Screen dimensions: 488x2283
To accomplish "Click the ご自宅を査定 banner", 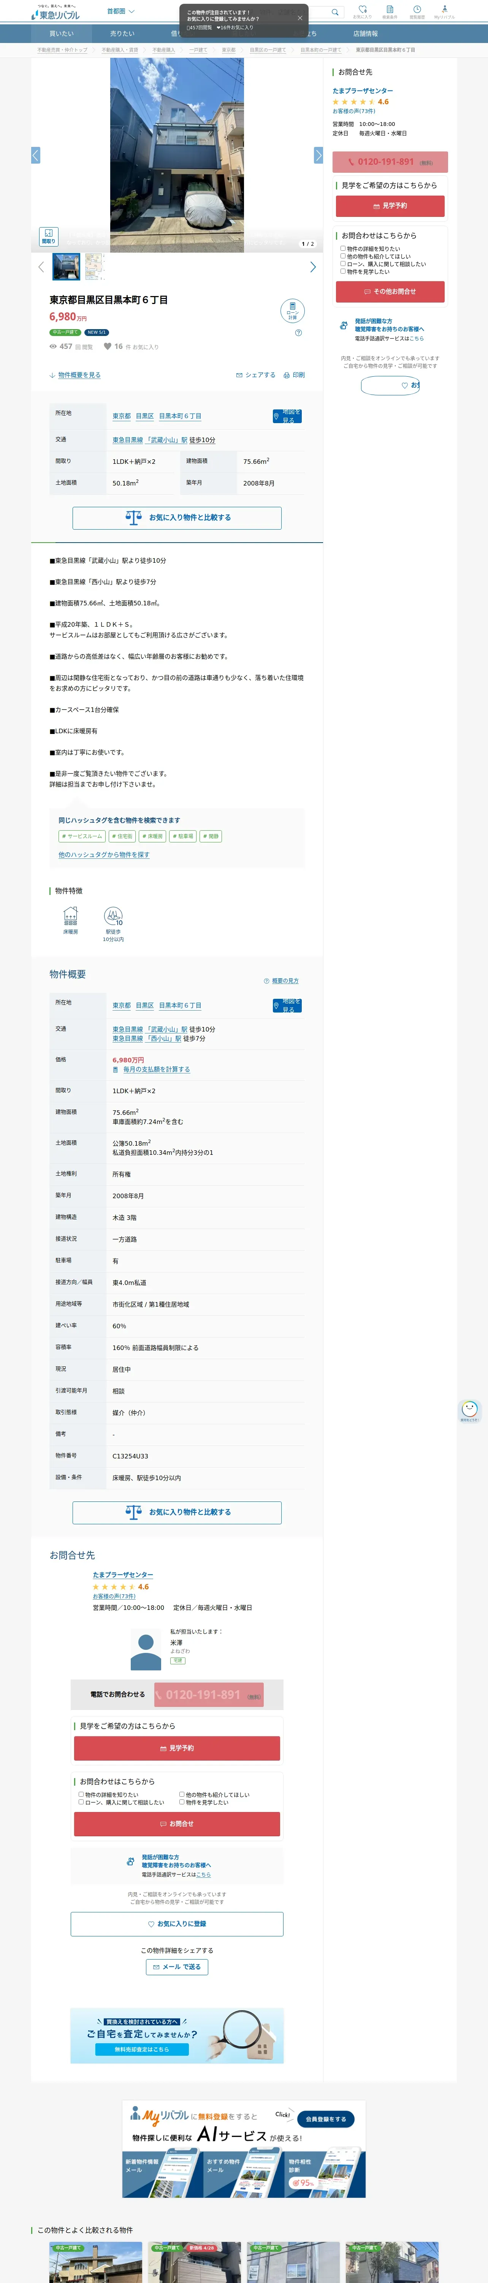I will [x=177, y=2036].
